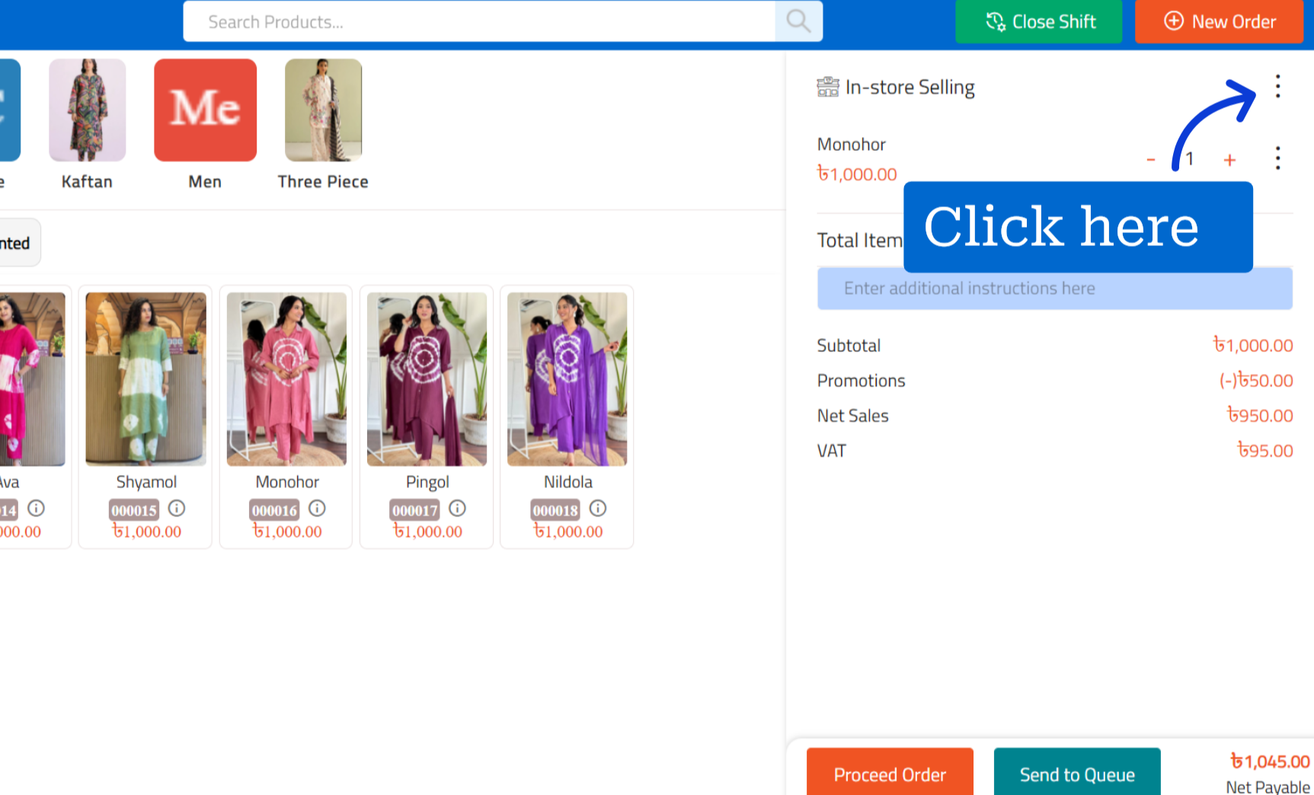Select the Kaftan category

(x=87, y=125)
